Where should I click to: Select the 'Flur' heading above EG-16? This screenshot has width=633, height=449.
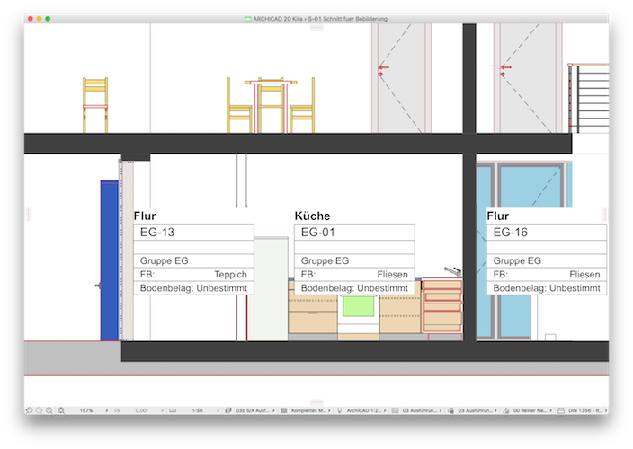tap(498, 216)
